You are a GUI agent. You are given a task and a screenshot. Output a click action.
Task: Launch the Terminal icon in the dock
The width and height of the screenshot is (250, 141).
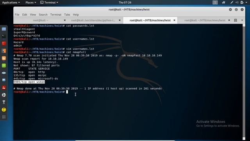[x=4, y=36]
